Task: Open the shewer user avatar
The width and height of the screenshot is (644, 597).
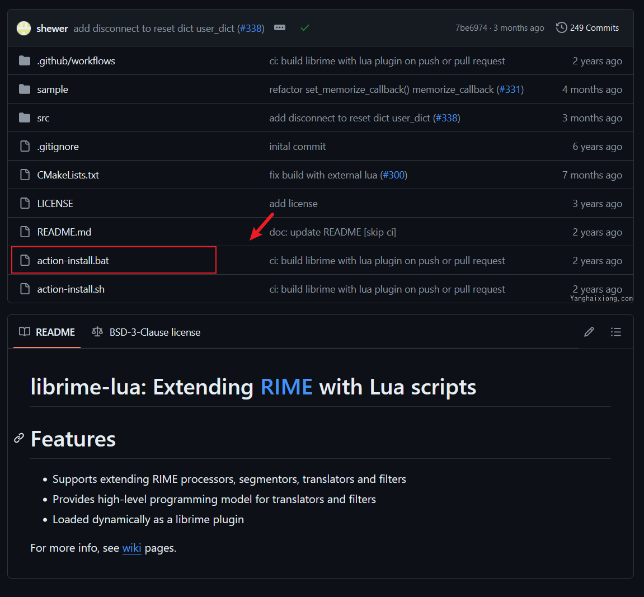Action: click(24, 28)
